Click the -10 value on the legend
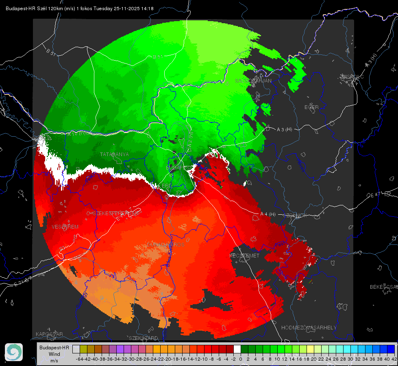The image size is (398, 366). 204,359
